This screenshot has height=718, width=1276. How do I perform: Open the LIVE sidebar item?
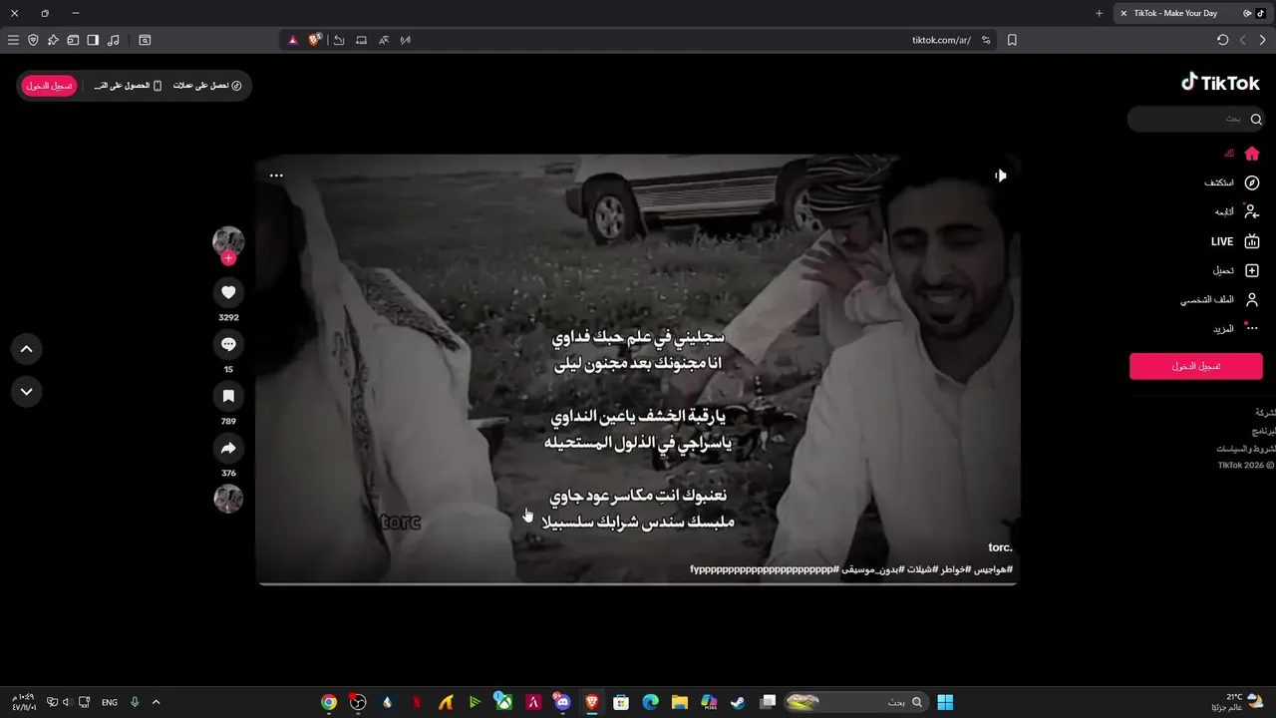pos(1235,241)
